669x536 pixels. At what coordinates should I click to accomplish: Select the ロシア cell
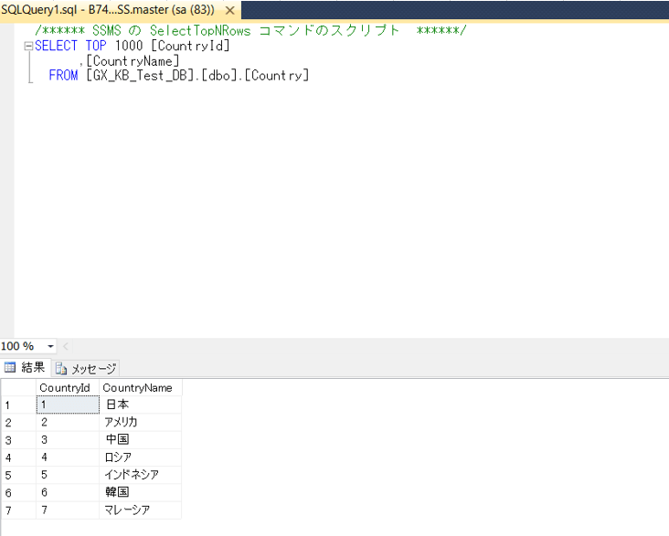(141, 457)
